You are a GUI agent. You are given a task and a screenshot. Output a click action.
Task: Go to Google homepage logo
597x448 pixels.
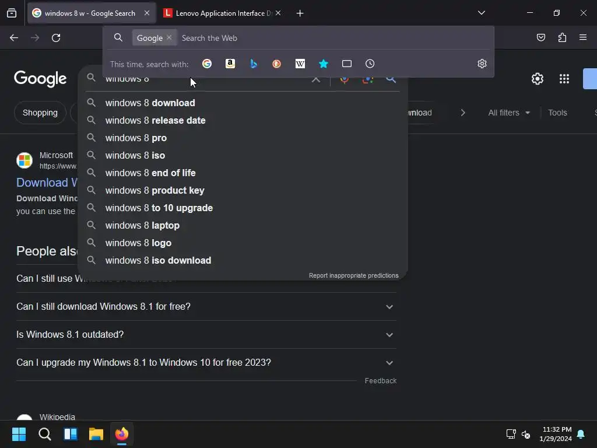[40, 79]
